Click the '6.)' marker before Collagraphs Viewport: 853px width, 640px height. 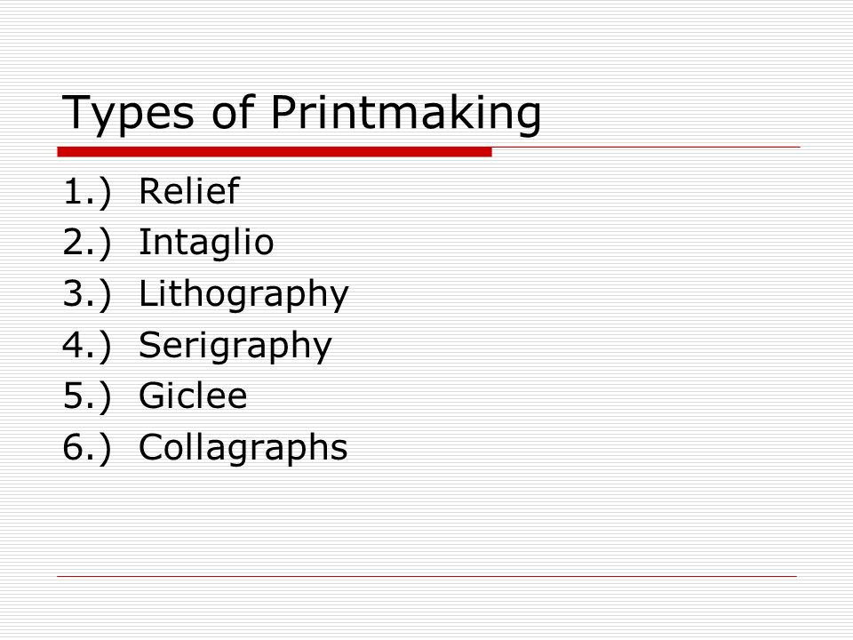[87, 447]
